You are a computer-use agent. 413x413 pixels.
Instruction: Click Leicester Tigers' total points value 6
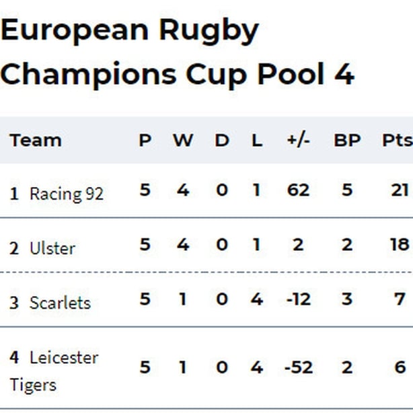click(400, 367)
